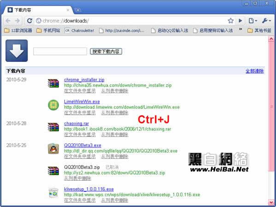Remove chaoxing.rar from the list
The width and height of the screenshot is (276, 207).
(115, 135)
